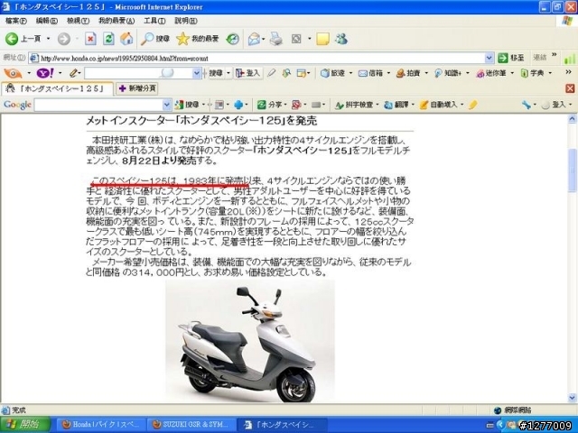Click the 移至 Go button

pos(511,58)
